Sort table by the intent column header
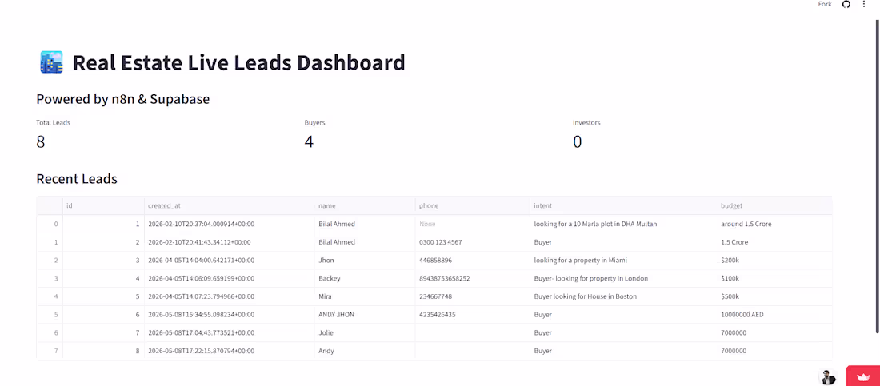The width and height of the screenshot is (880, 386). 623,205
